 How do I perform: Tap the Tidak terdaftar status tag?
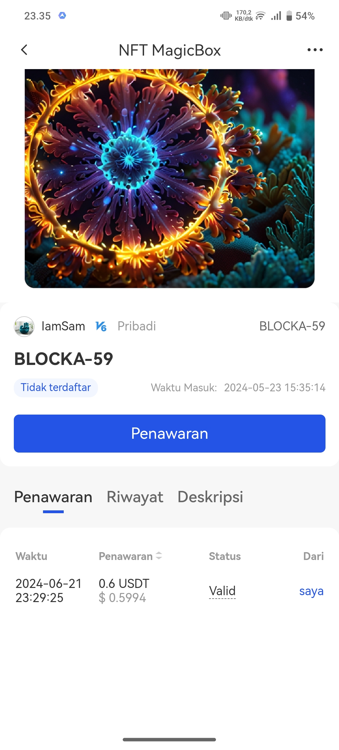pyautogui.click(x=56, y=388)
